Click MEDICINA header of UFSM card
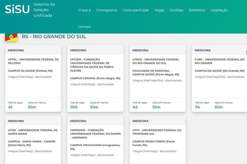Image resolution: width=247 pixels, height=164 pixels. click(16, 121)
